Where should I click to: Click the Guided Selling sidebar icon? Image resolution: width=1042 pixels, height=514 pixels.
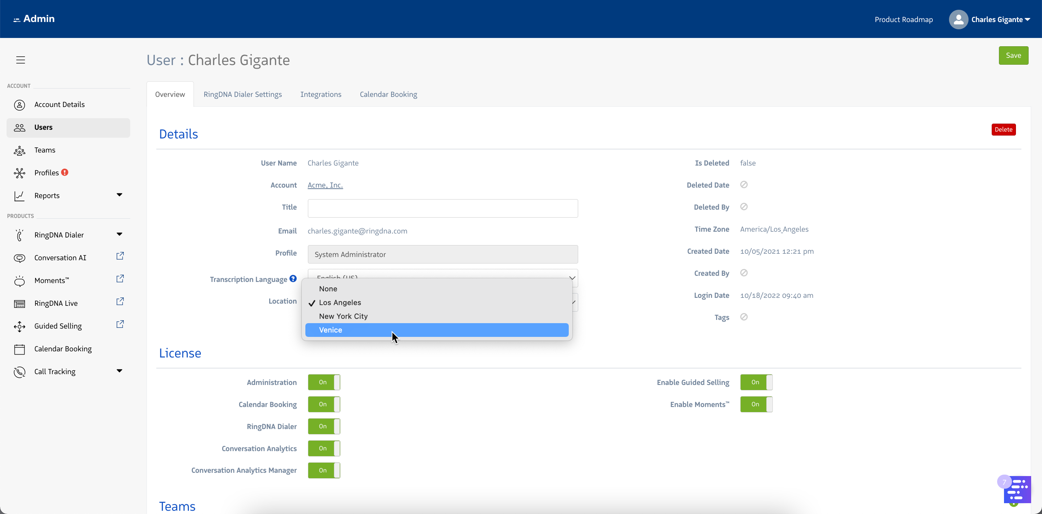[20, 326]
